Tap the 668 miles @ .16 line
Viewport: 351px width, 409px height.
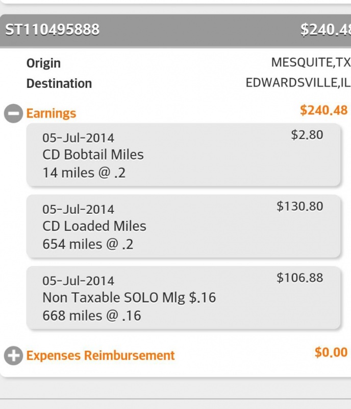[91, 316]
